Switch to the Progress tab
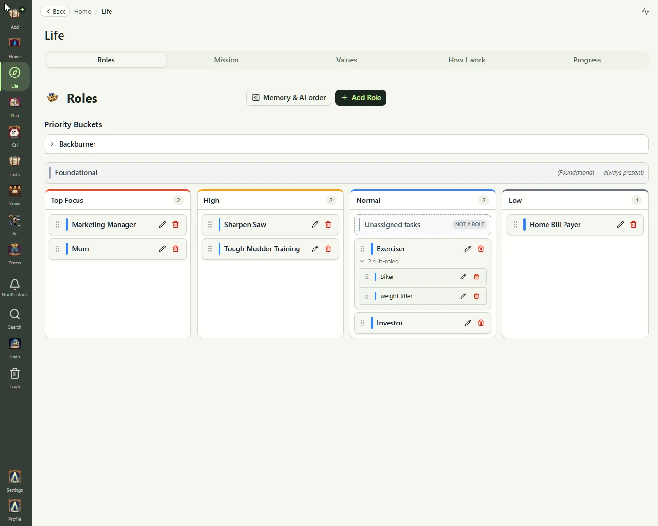This screenshot has width=658, height=526. [587, 60]
